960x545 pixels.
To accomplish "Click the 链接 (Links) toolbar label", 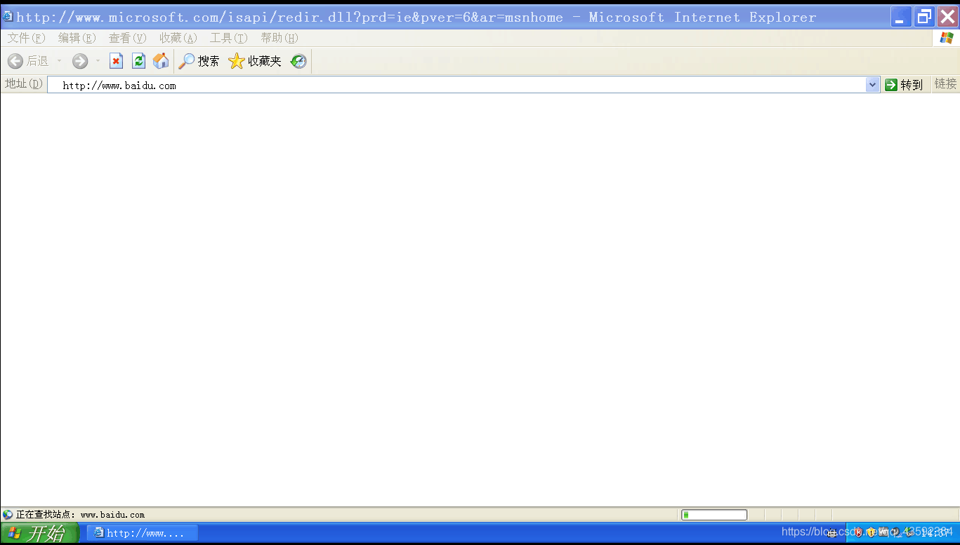I will [945, 84].
